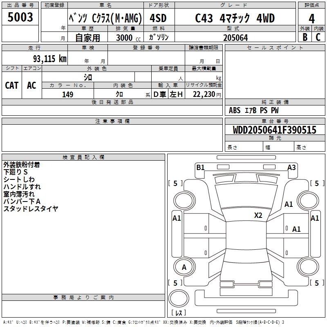Image resolution: width=327 pixels, height=327 pixels.
Task: Click steering side 左H
Action: point(176,94)
